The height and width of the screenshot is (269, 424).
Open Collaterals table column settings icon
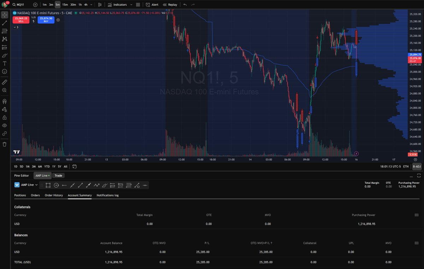click(417, 215)
